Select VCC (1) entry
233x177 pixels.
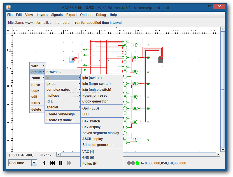[x=102, y=152]
